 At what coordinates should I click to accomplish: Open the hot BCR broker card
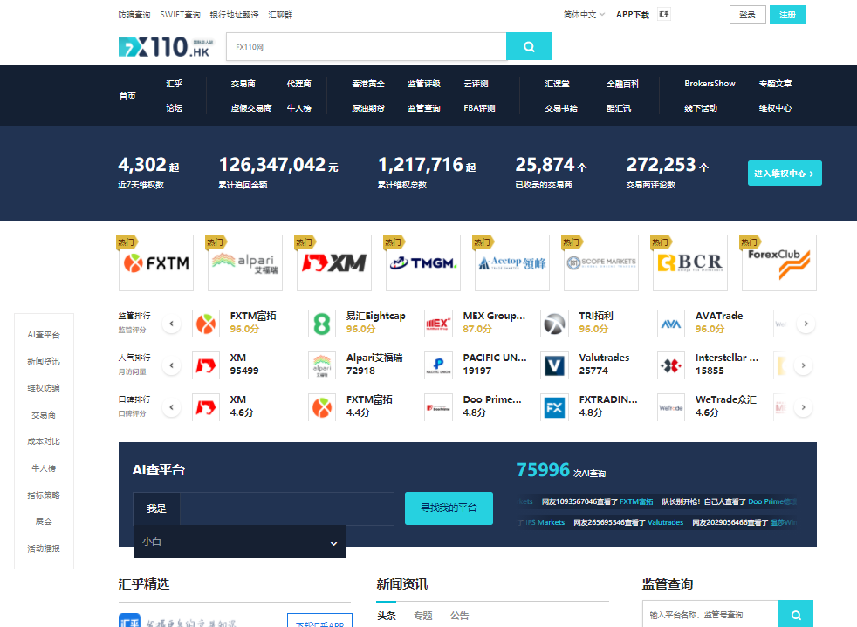(x=690, y=262)
